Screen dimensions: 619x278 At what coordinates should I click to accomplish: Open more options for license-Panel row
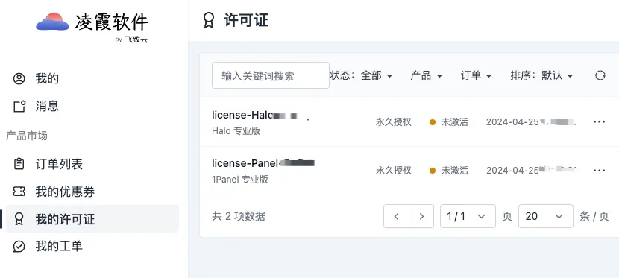tap(600, 171)
